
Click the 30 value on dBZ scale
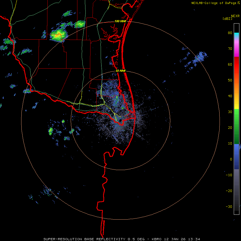click(230, 112)
